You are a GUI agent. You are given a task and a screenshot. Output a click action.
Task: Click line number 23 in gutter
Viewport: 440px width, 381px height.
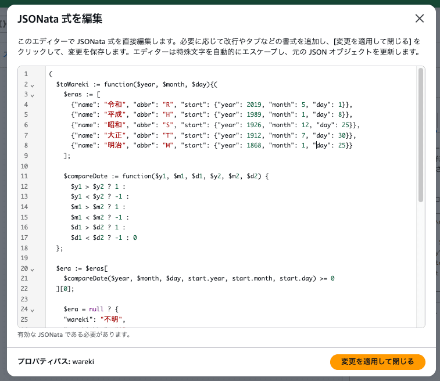[x=24, y=299]
